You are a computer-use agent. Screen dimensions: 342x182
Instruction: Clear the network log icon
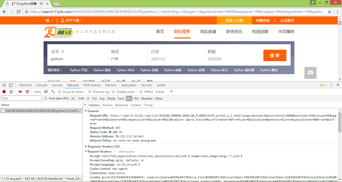11,92
